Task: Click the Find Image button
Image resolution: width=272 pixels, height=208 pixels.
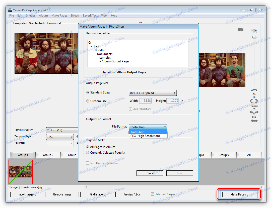Action: tap(97, 194)
